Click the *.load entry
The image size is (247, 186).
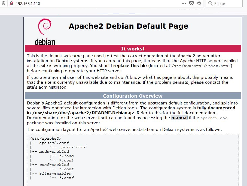[x=66, y=156]
